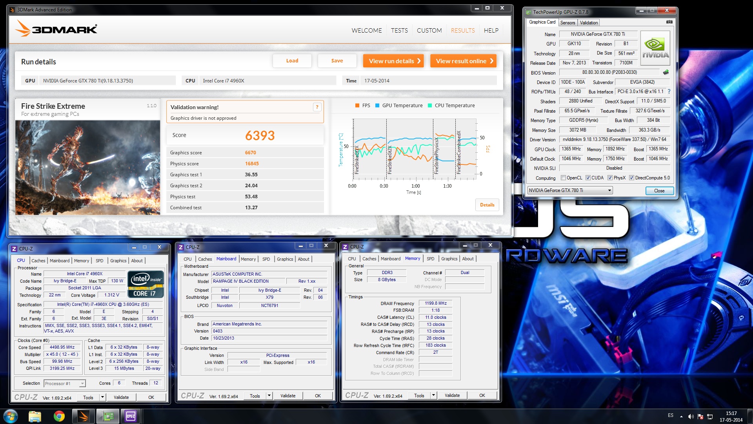This screenshot has height=424, width=753.
Task: Click the GPU name field in GPU-Z
Action: point(598,34)
